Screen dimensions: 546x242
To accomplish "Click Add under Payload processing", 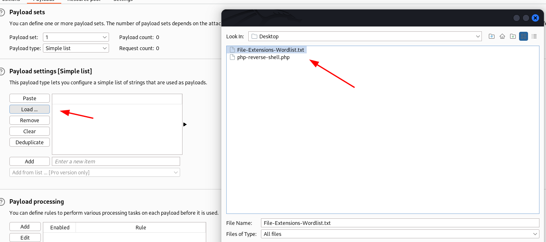I will click(x=25, y=227).
